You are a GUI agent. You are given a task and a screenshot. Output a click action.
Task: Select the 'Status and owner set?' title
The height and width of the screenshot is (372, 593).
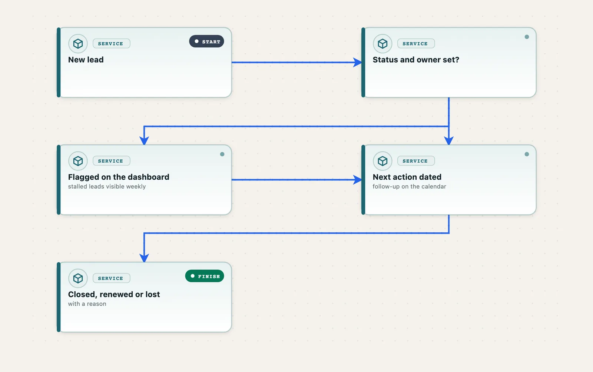(x=416, y=60)
